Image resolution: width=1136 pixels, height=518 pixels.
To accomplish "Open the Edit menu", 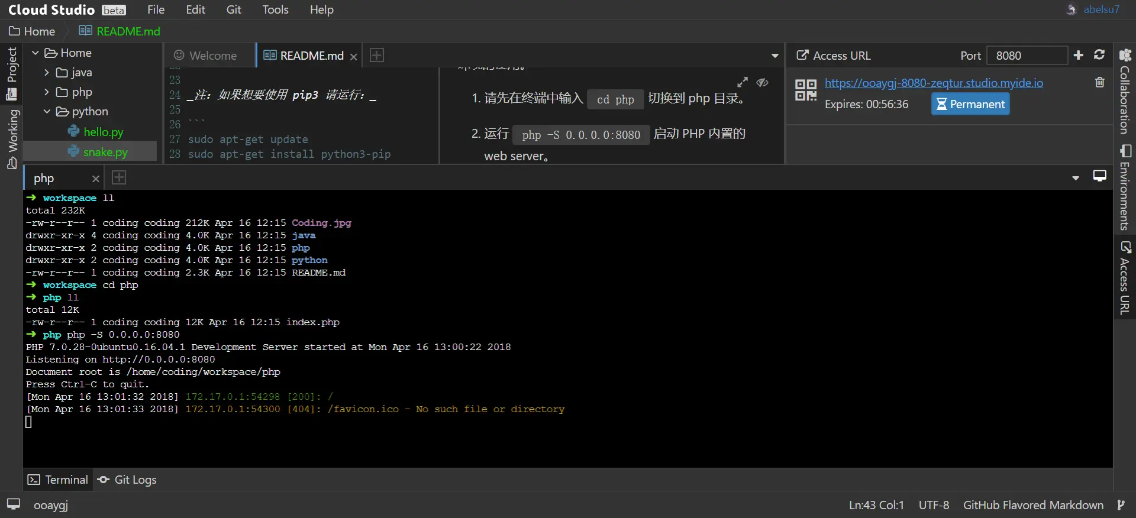I will (195, 9).
